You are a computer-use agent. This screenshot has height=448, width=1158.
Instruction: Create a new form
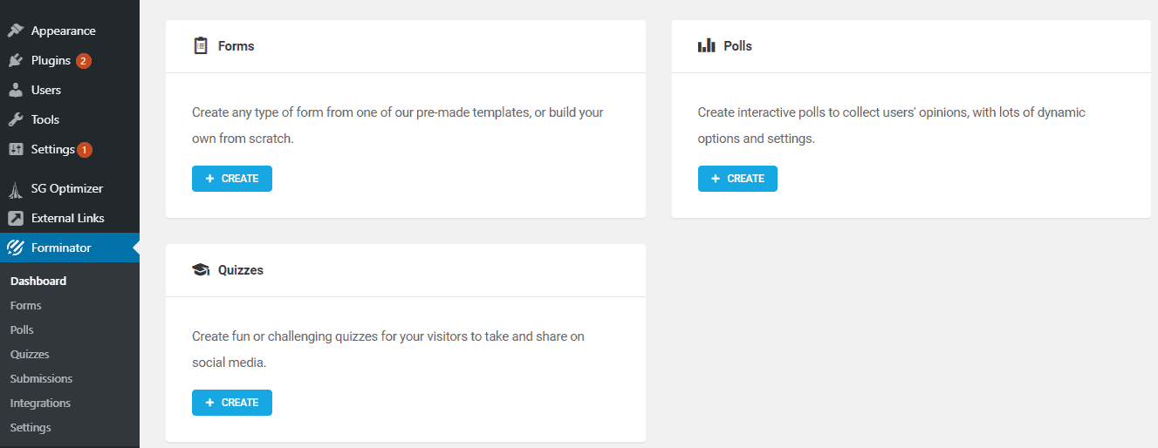click(x=232, y=179)
